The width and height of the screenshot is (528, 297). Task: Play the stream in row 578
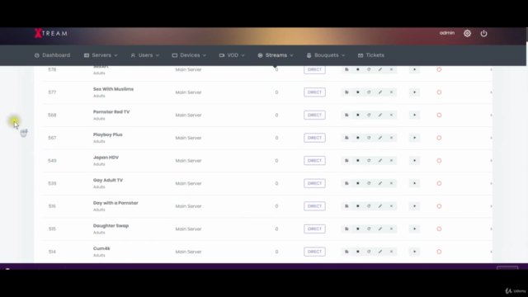coord(414,69)
